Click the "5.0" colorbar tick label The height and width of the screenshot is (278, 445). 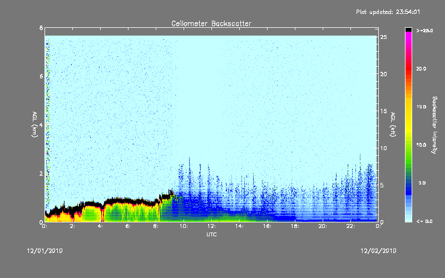click(x=422, y=183)
